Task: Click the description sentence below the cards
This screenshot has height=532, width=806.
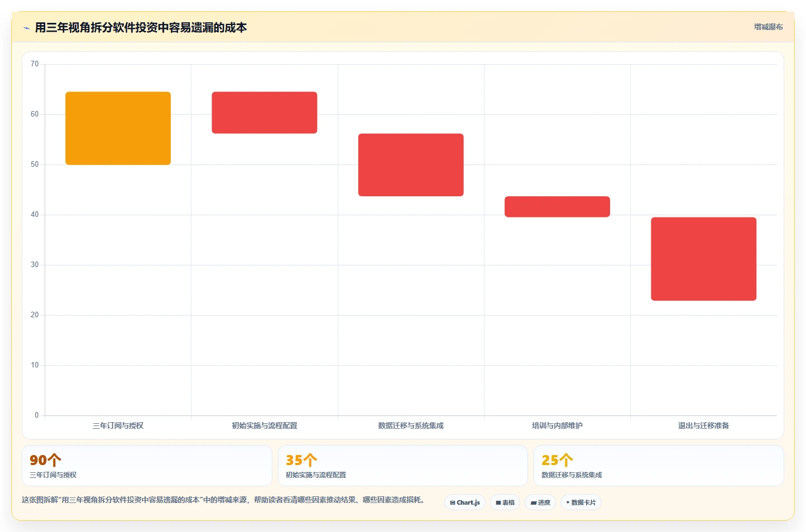Action: (223, 500)
